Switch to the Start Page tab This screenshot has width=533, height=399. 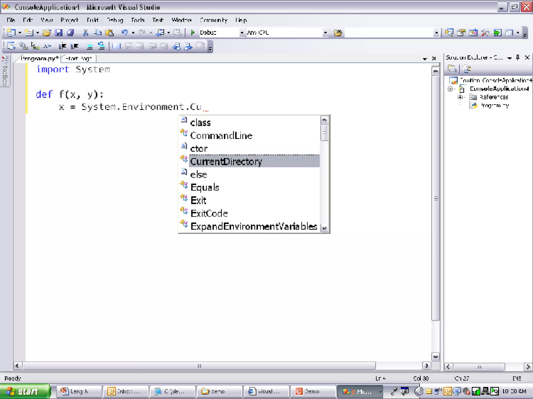pos(79,58)
